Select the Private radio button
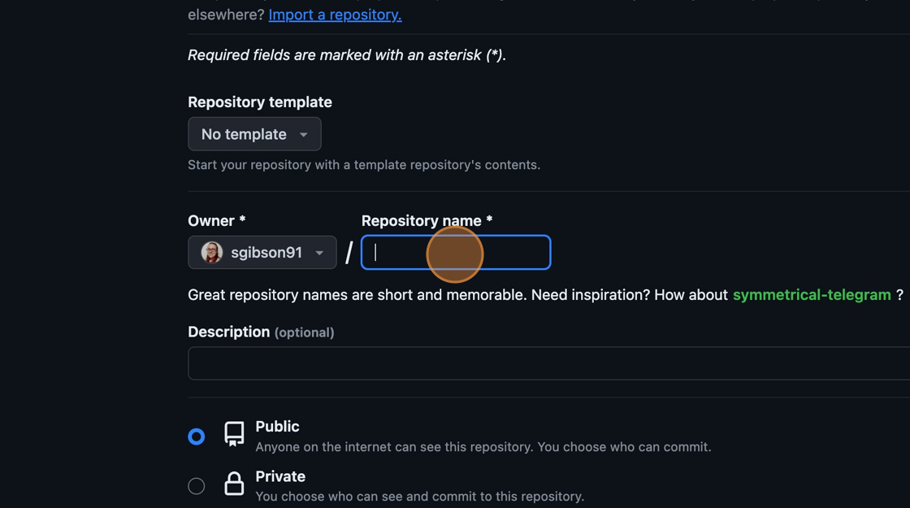 (x=196, y=485)
